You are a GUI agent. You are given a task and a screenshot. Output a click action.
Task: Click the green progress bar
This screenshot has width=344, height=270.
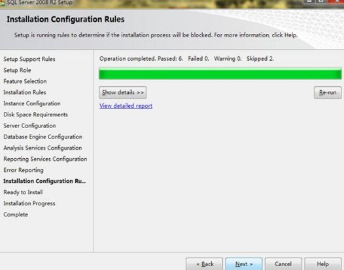(220, 73)
